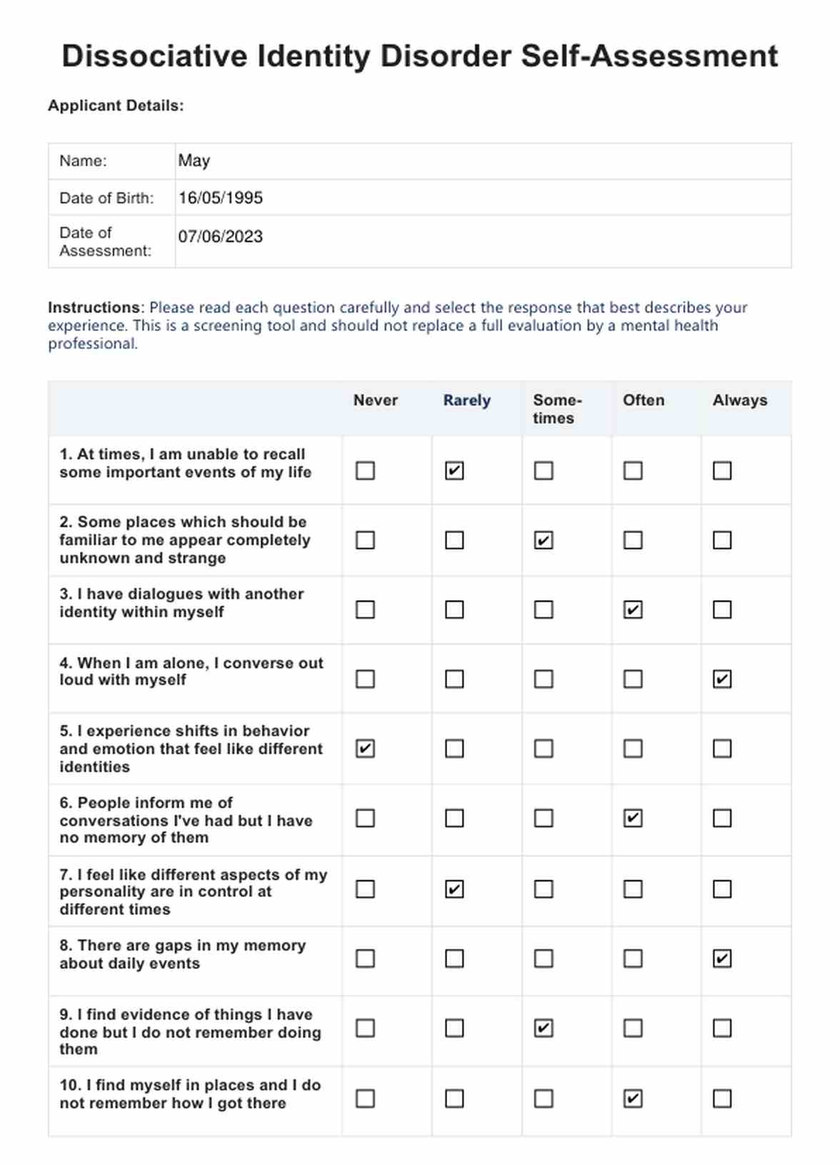Image resolution: width=840 pixels, height=1165 pixels.
Task: Uncheck 'Rarely' for question 7
Action: coord(454,889)
